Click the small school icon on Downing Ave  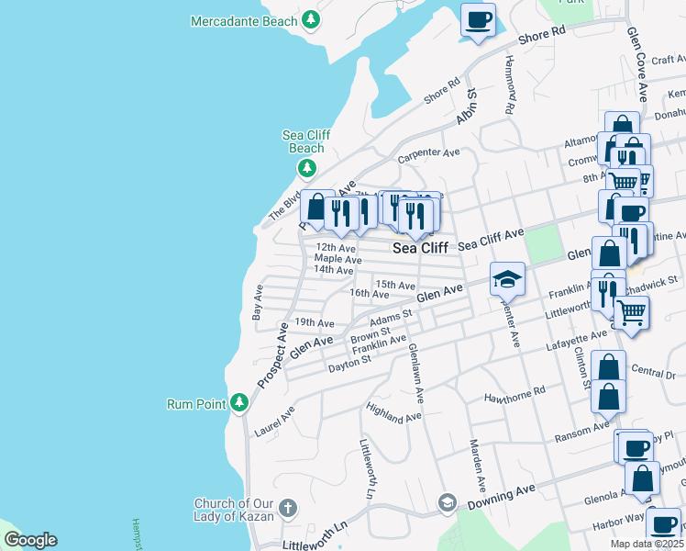447,501
